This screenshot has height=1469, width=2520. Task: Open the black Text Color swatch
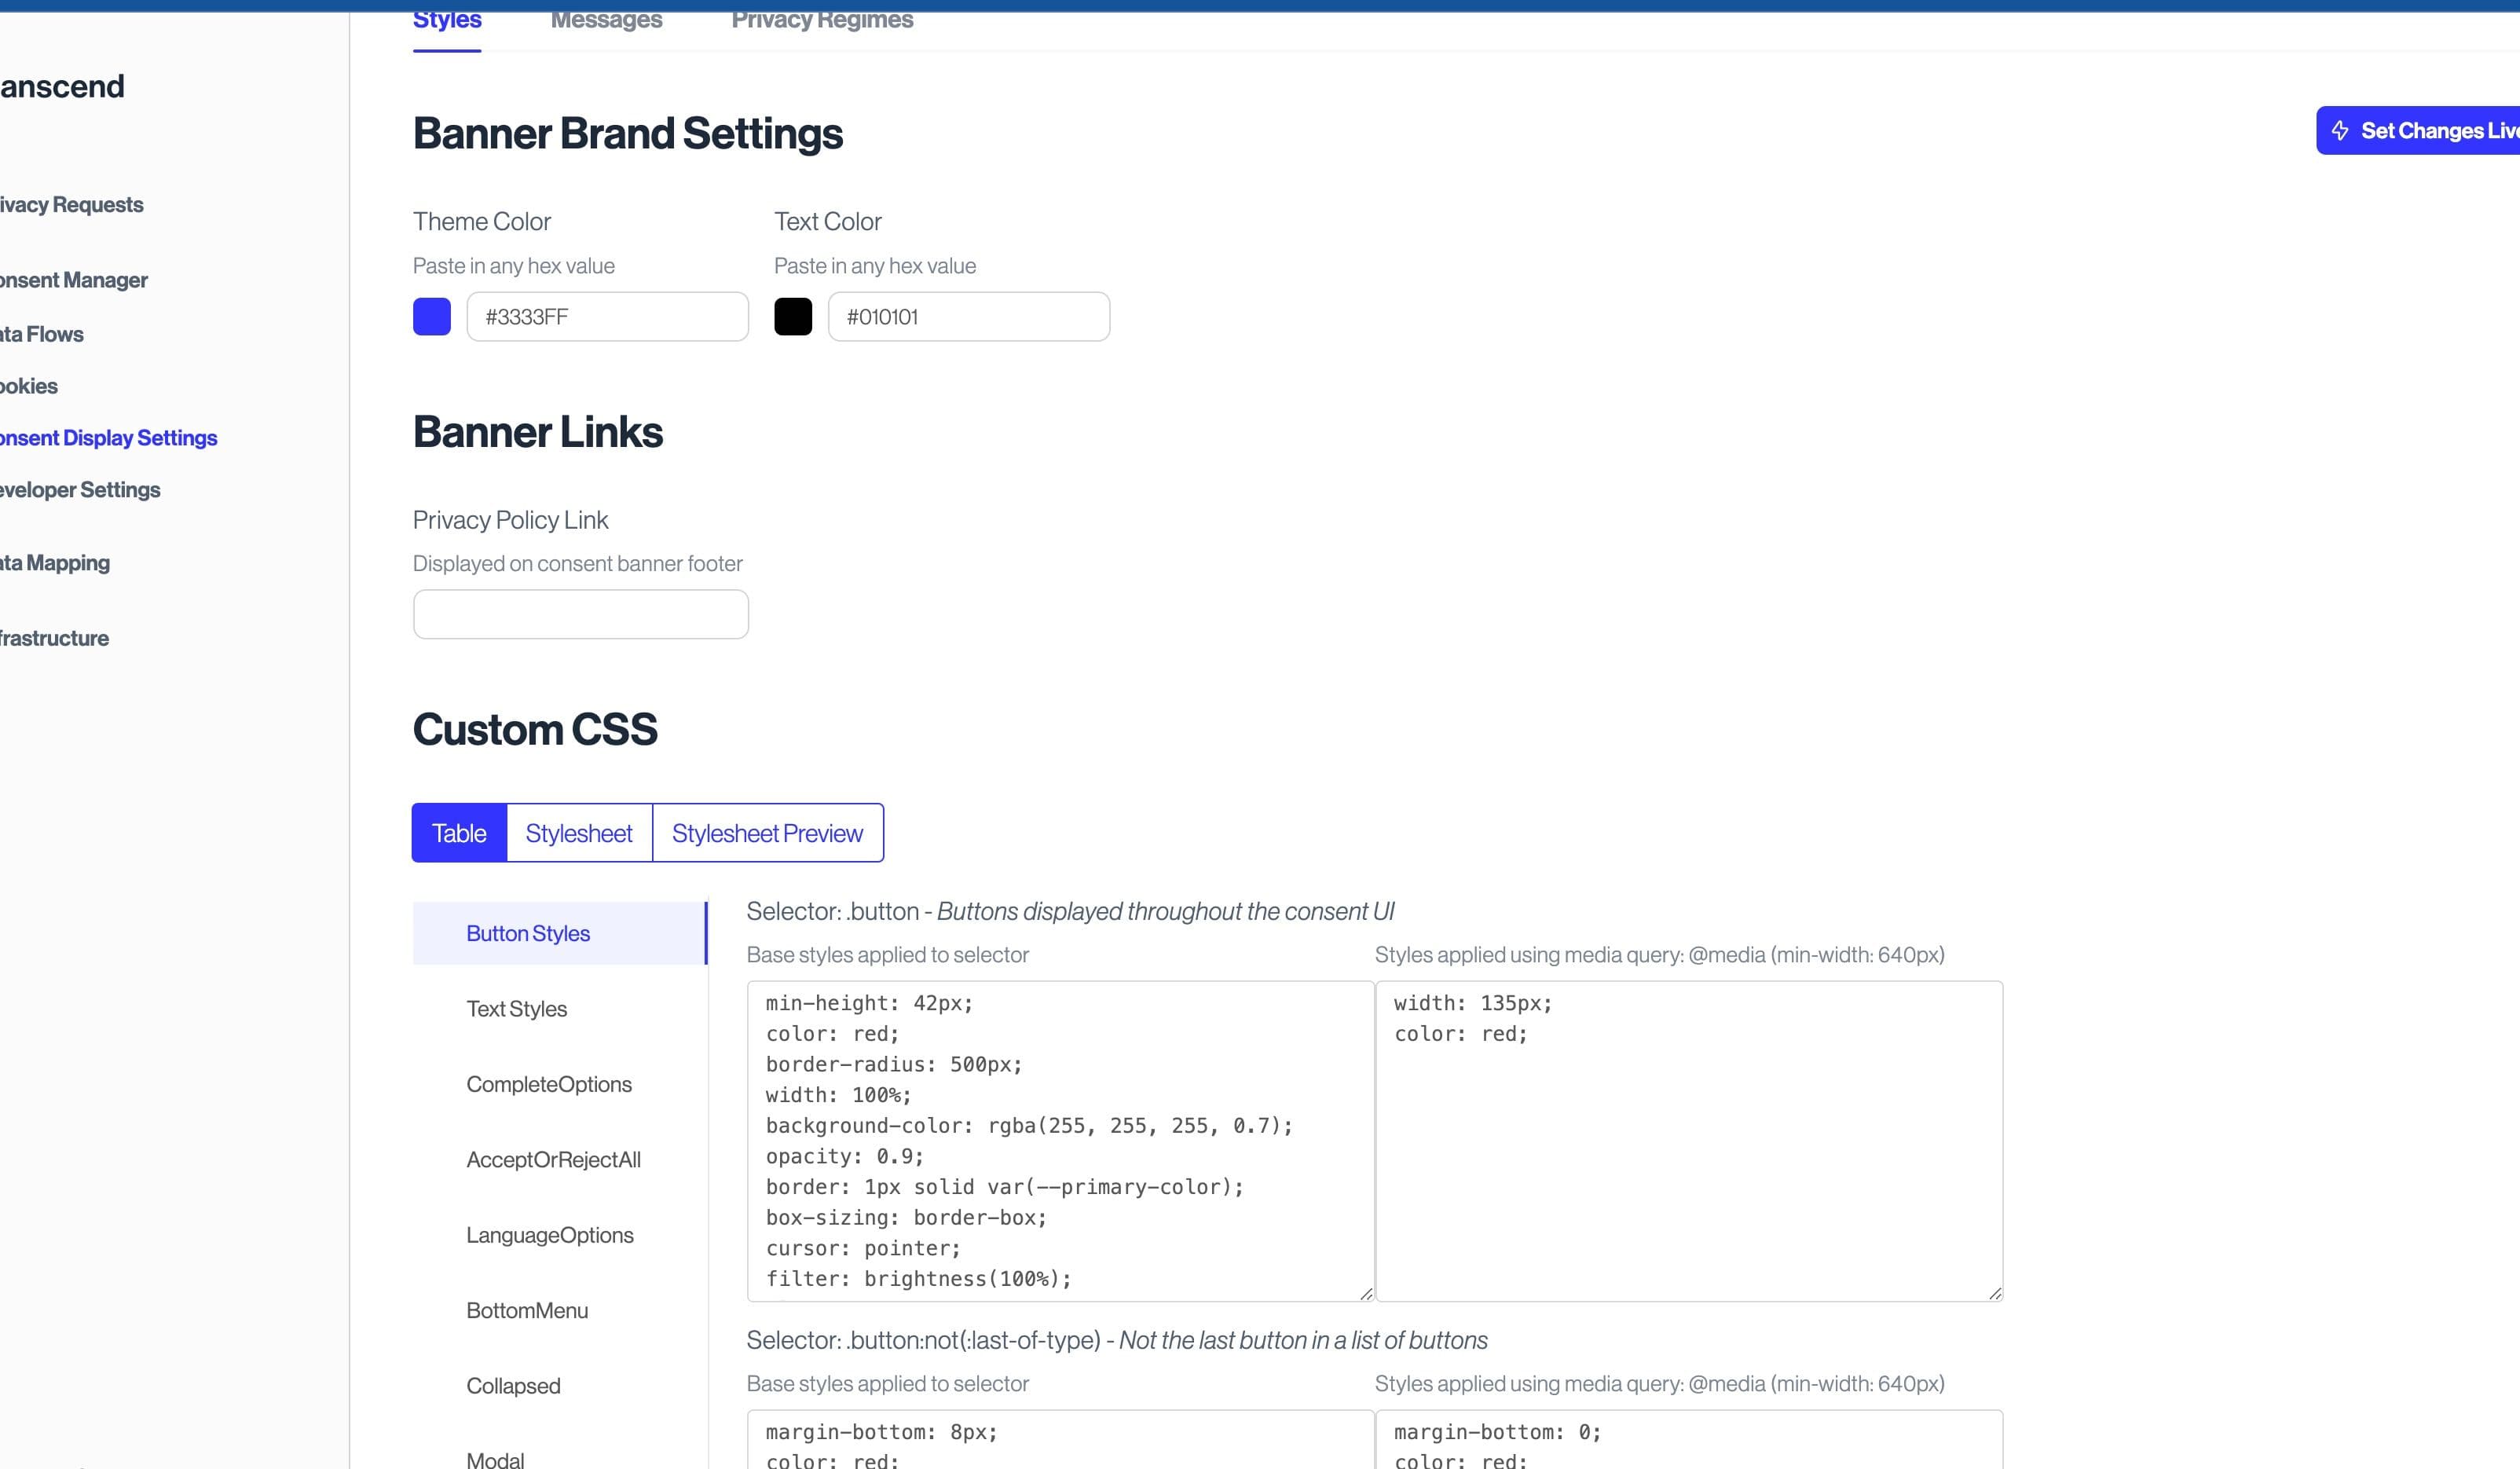(793, 317)
